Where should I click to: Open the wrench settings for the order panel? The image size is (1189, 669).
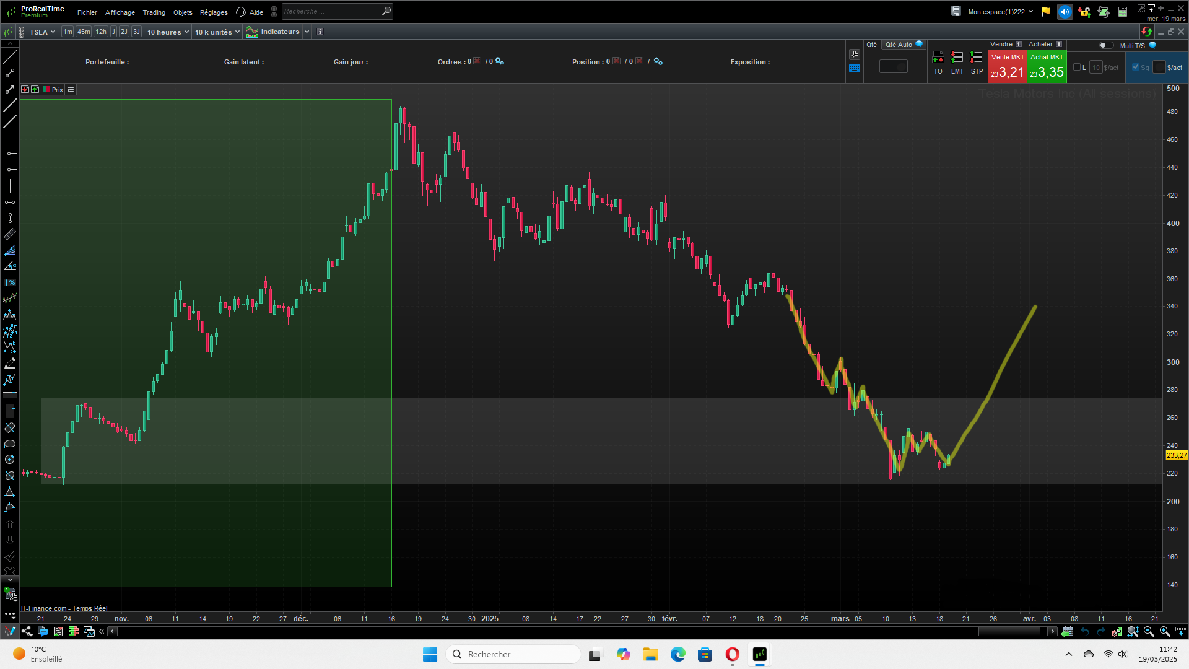coord(855,55)
